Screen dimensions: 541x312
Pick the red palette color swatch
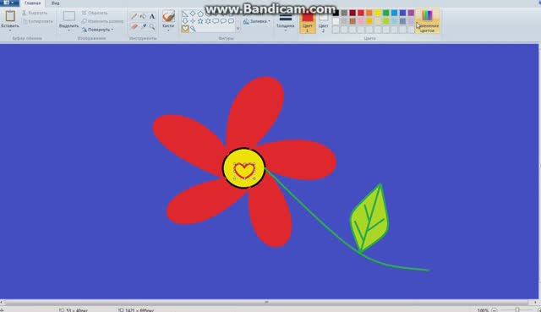point(361,13)
